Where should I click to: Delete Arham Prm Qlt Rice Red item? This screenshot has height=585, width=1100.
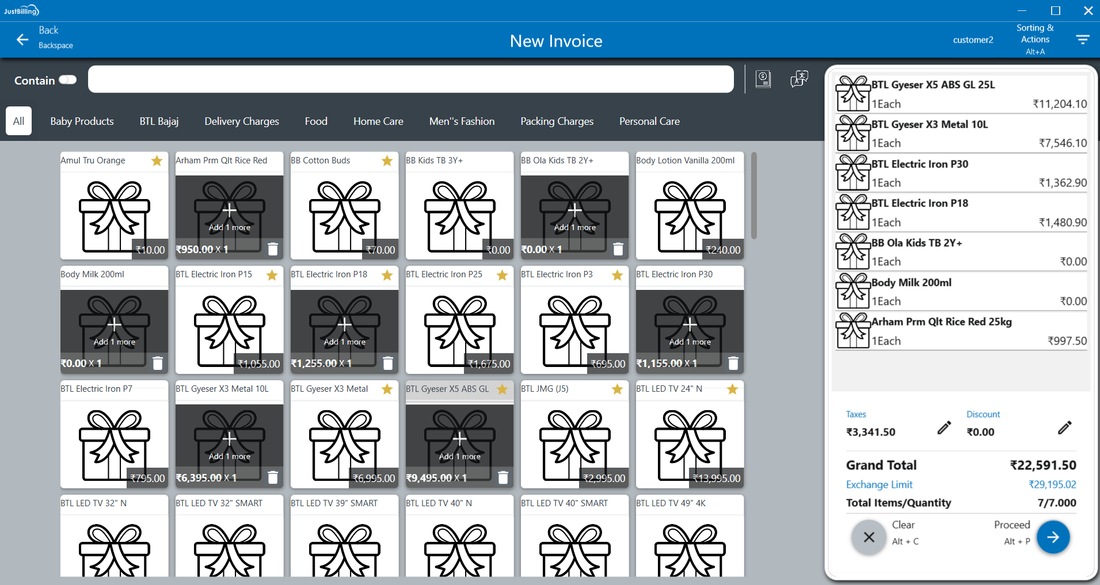(273, 249)
